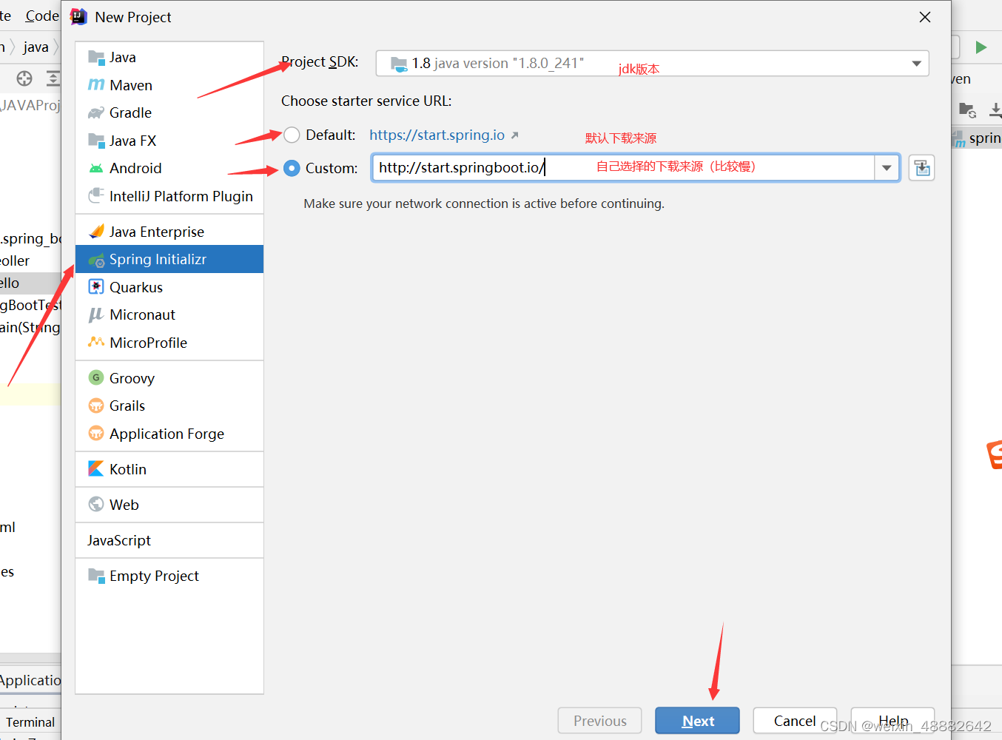Choose Android project type

169,168
